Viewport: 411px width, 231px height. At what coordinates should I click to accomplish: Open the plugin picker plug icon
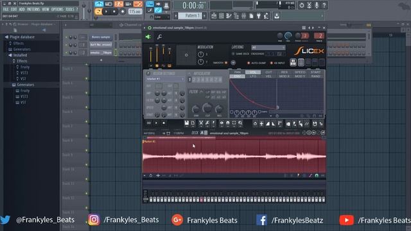(x=259, y=16)
